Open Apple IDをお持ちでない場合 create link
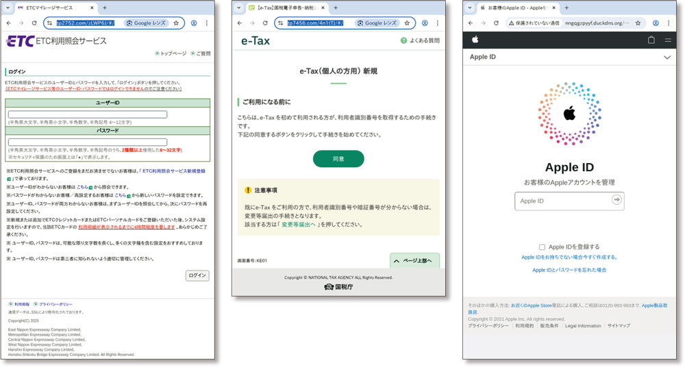The width and height of the screenshot is (685, 378). point(569,257)
